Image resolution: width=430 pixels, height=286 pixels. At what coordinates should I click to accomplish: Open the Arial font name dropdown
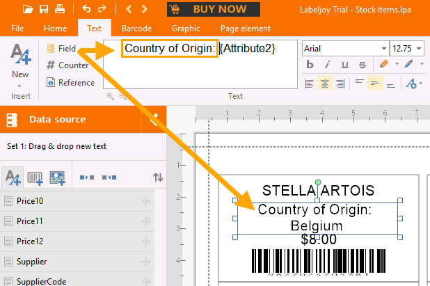(x=383, y=49)
